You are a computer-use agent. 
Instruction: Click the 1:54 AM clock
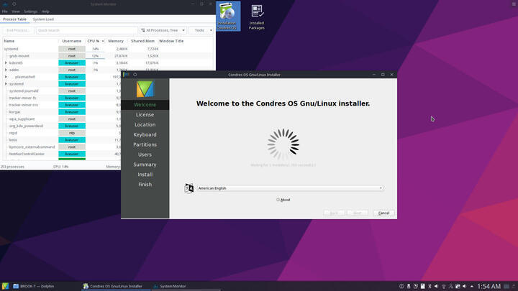489,286
